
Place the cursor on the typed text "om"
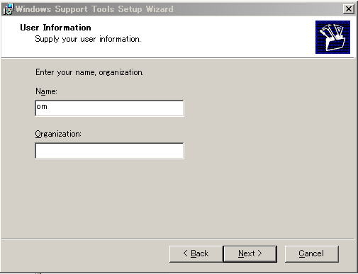[x=42, y=107]
